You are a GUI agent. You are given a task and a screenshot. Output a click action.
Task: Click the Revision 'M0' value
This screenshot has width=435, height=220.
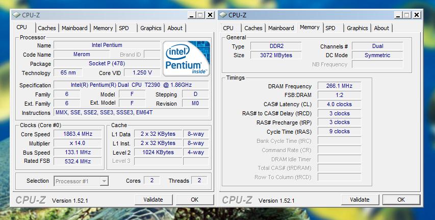[x=196, y=103]
